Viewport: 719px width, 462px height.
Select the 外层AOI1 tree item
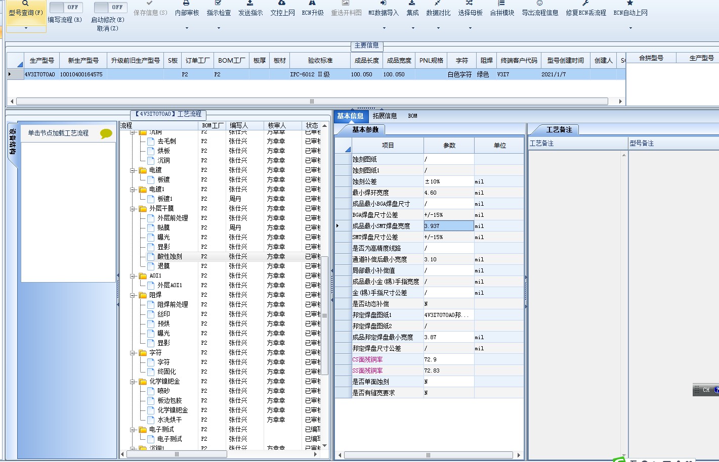(170, 286)
